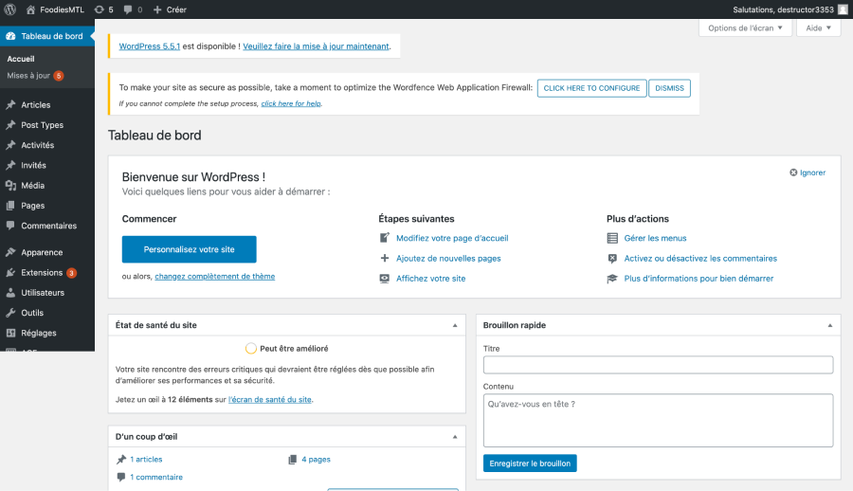Expand the Aide help dropdown

point(819,28)
